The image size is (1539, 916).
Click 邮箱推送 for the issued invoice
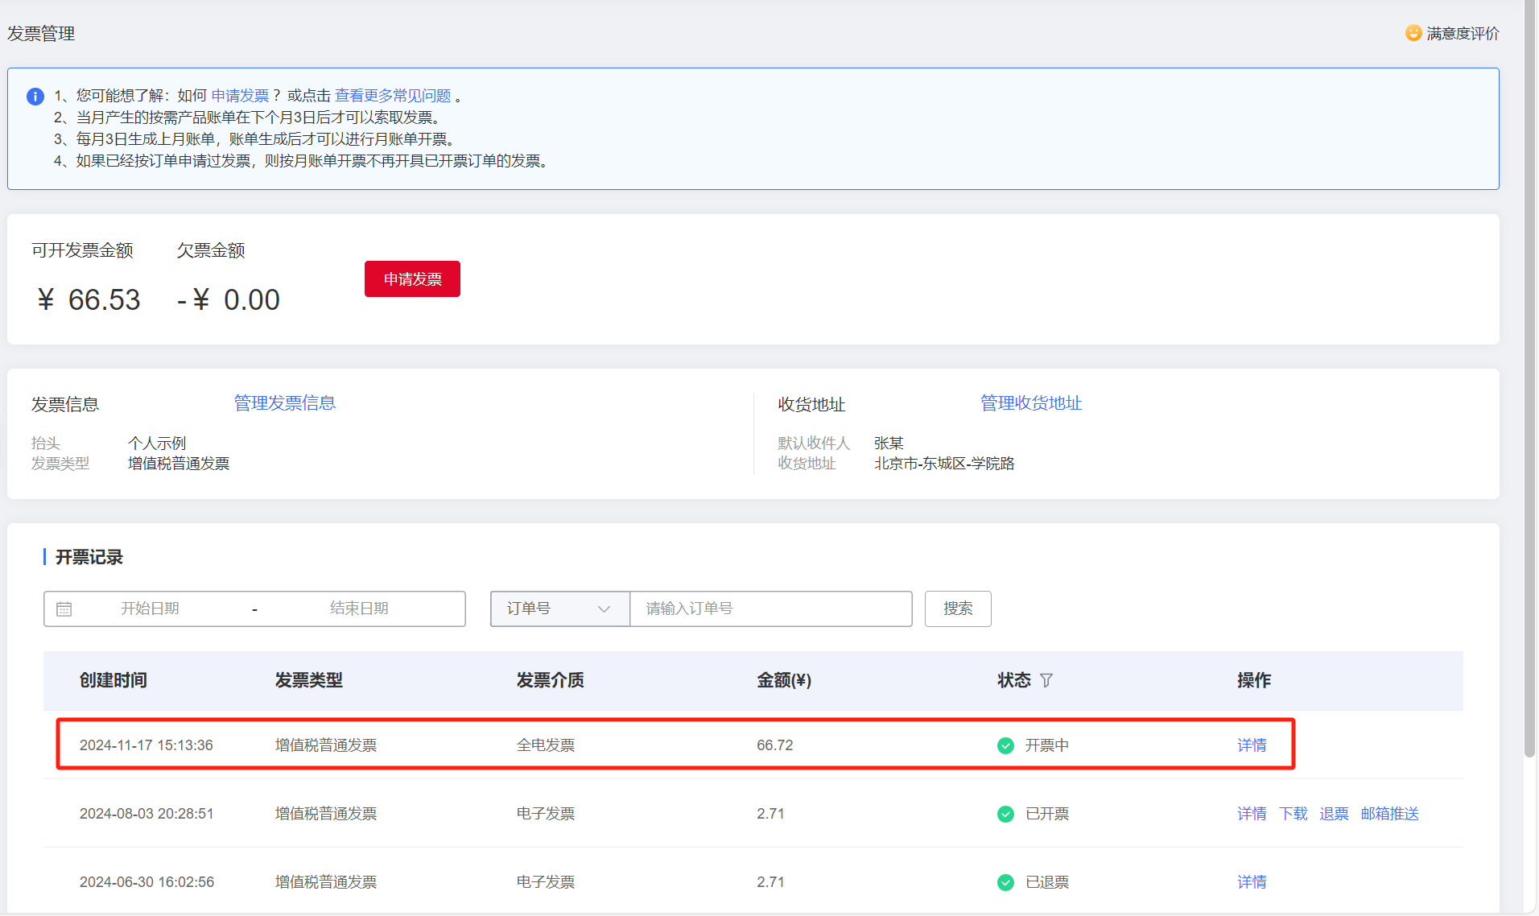pos(1390,814)
